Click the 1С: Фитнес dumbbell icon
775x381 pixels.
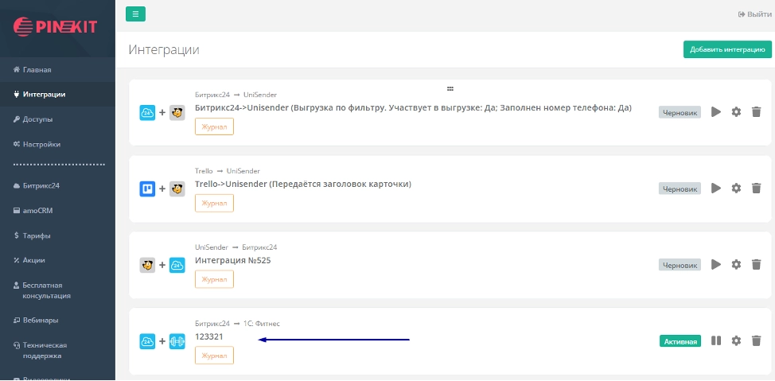click(x=177, y=341)
